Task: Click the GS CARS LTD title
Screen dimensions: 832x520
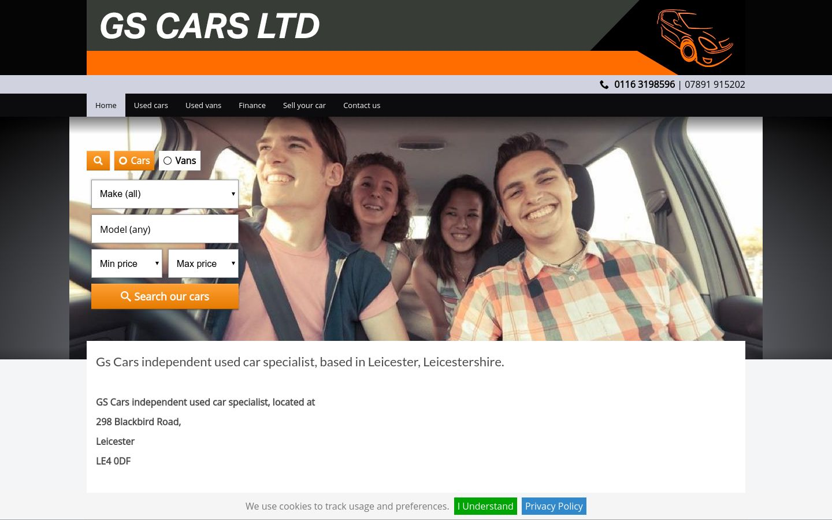Action: point(210,26)
